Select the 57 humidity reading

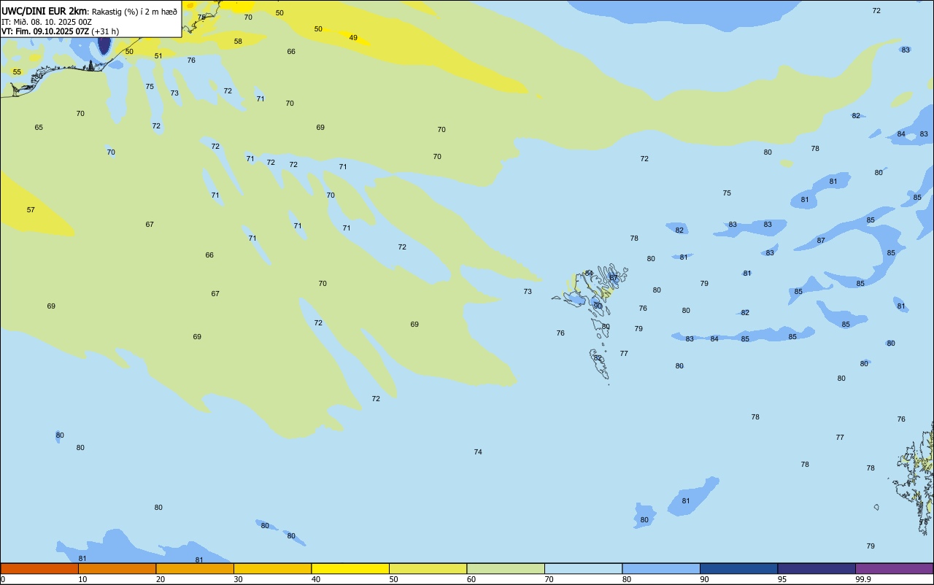[x=31, y=210]
